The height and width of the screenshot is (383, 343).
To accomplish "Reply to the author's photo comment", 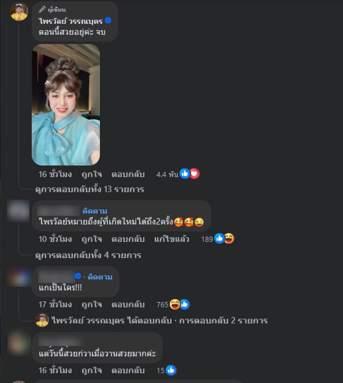I will point(128,174).
